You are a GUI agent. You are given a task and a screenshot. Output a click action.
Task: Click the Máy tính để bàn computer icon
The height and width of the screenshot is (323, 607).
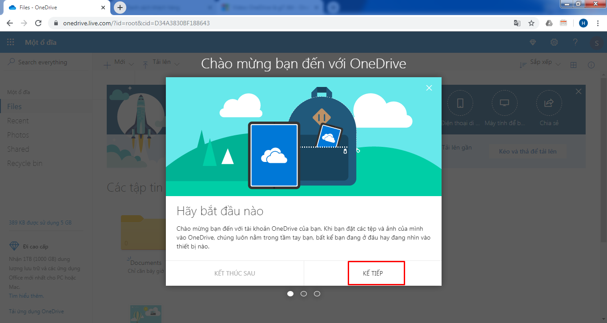[505, 103]
